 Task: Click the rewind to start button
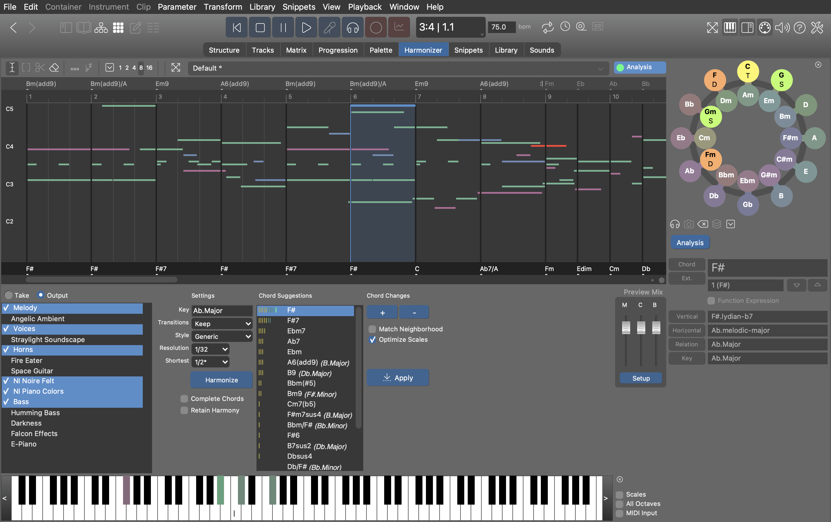(237, 27)
